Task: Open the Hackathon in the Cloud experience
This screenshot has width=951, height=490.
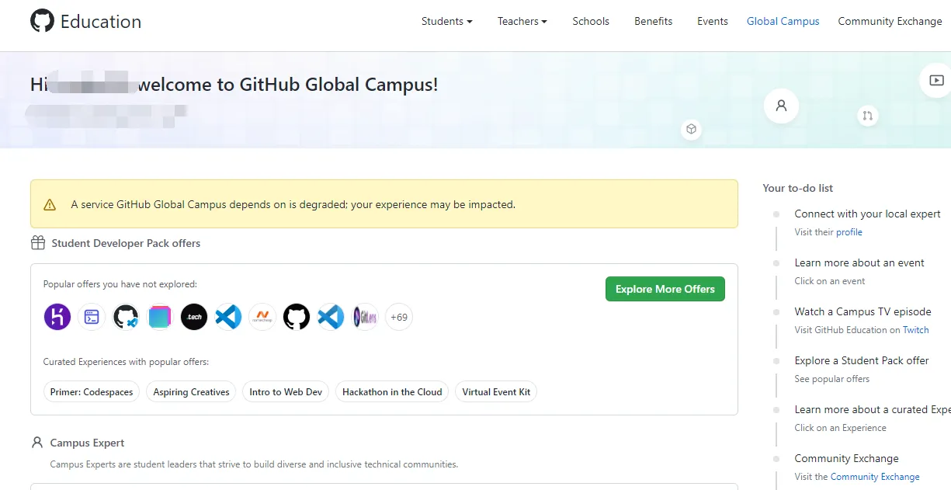Action: [392, 392]
